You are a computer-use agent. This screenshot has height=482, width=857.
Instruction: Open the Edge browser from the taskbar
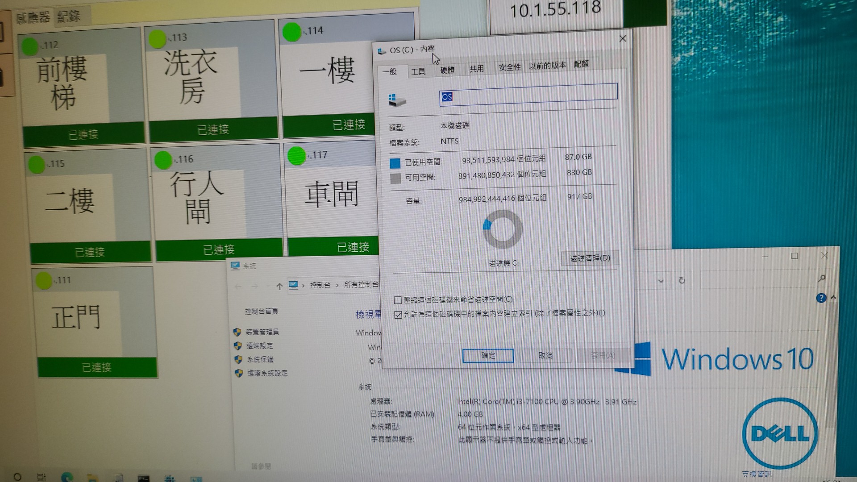(x=67, y=477)
